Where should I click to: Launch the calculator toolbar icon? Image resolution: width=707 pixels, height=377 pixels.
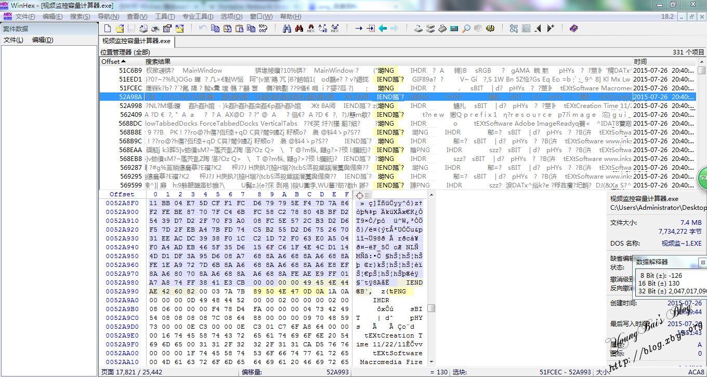[454, 29]
